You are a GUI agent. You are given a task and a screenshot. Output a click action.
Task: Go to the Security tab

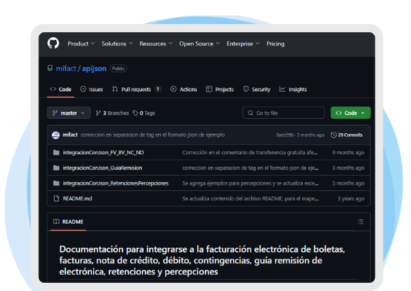tap(256, 89)
